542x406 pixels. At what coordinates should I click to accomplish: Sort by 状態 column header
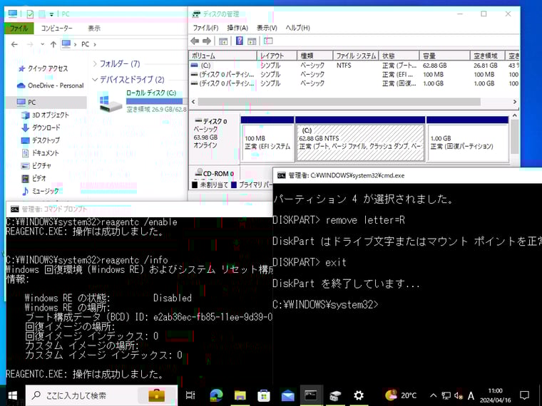click(399, 56)
